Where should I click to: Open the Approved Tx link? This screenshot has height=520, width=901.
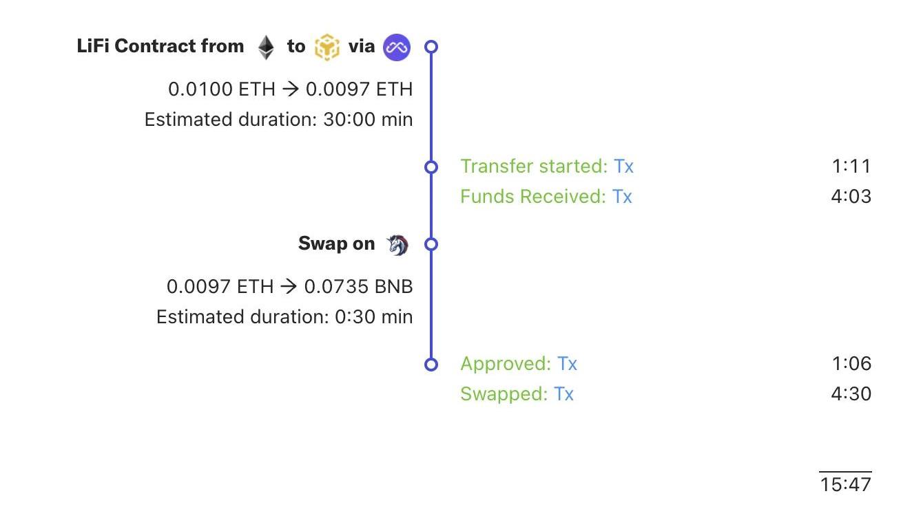coord(567,364)
